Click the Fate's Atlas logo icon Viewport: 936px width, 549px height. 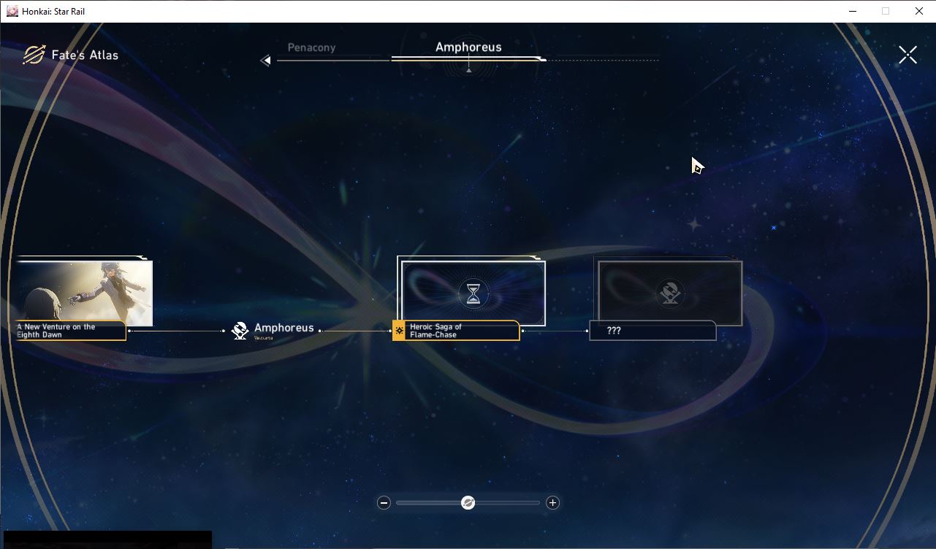[34, 55]
